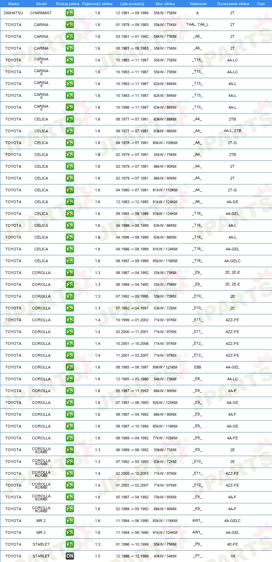
Task: Click the petrol icon for Corolla 4A-FE 77kW / 105KM
Action: pyautogui.click(x=70, y=438)
